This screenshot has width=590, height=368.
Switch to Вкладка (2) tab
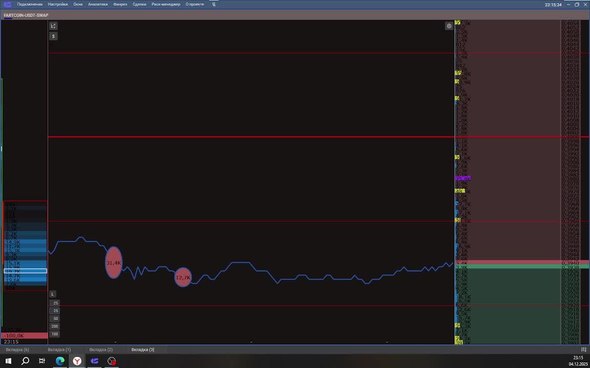coord(101,350)
